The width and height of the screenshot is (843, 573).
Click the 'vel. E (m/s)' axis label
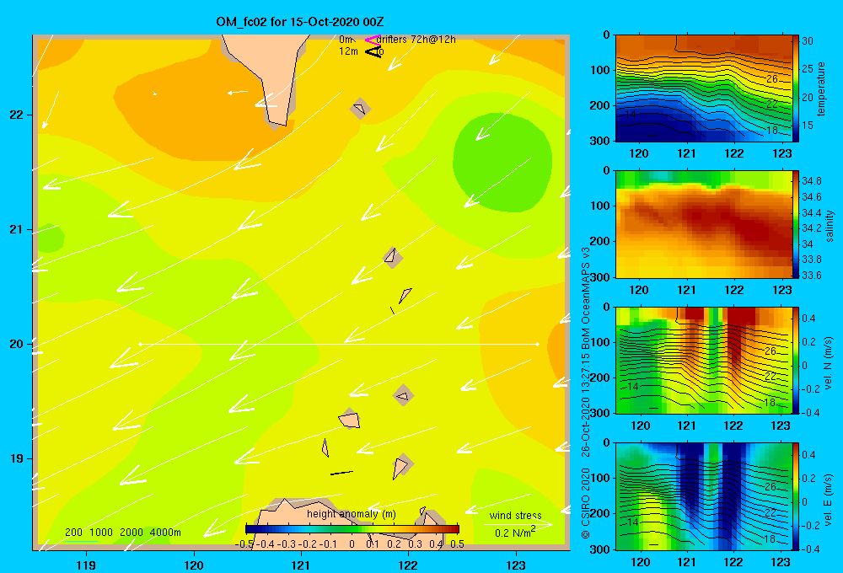pos(829,498)
